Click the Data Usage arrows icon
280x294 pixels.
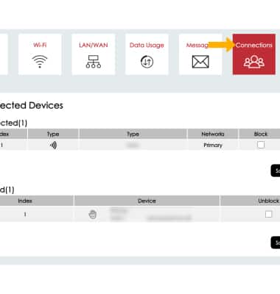[147, 62]
